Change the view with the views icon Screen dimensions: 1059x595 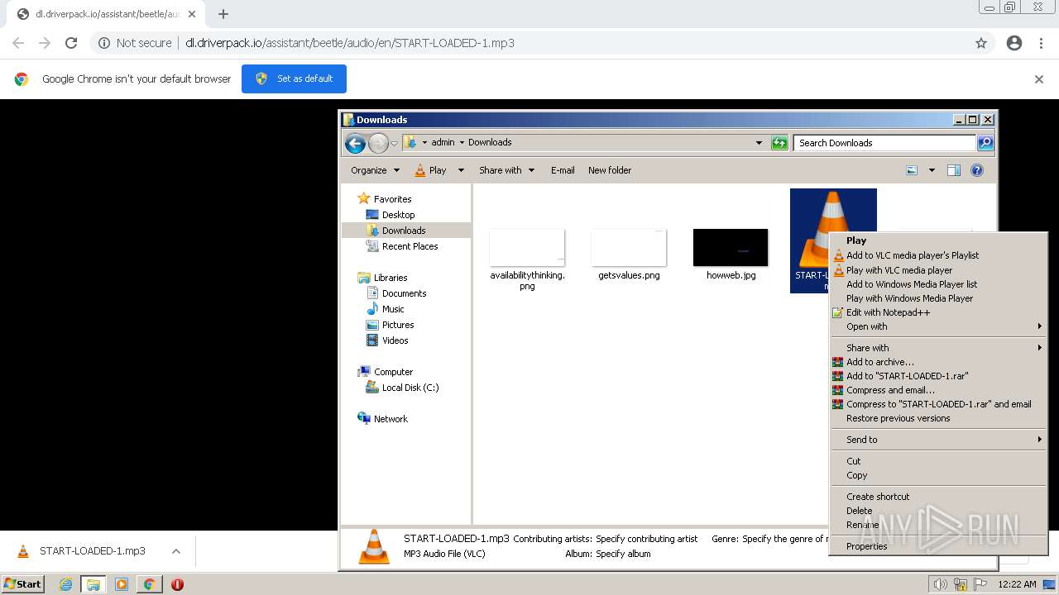pyautogui.click(x=912, y=170)
